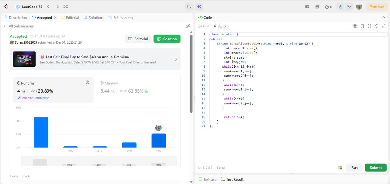Image resolution: width=390 pixels, height=184 pixels.
Task: Click the curly braces snippet icon
Action: point(370,26)
